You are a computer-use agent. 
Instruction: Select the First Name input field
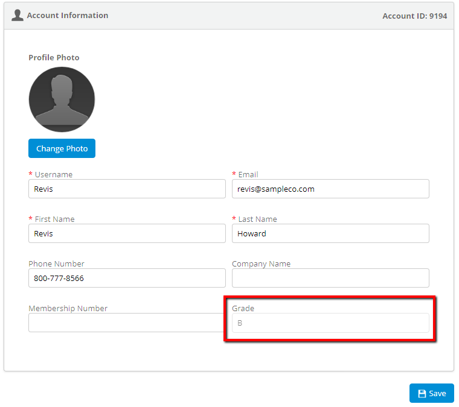click(127, 233)
